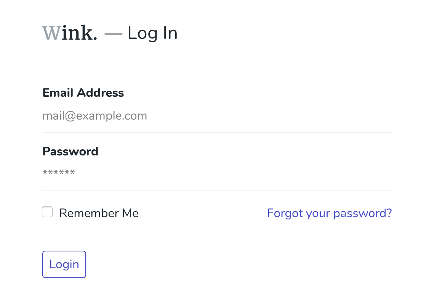
Task: Click the word Address in the email label
Action: 101,93
